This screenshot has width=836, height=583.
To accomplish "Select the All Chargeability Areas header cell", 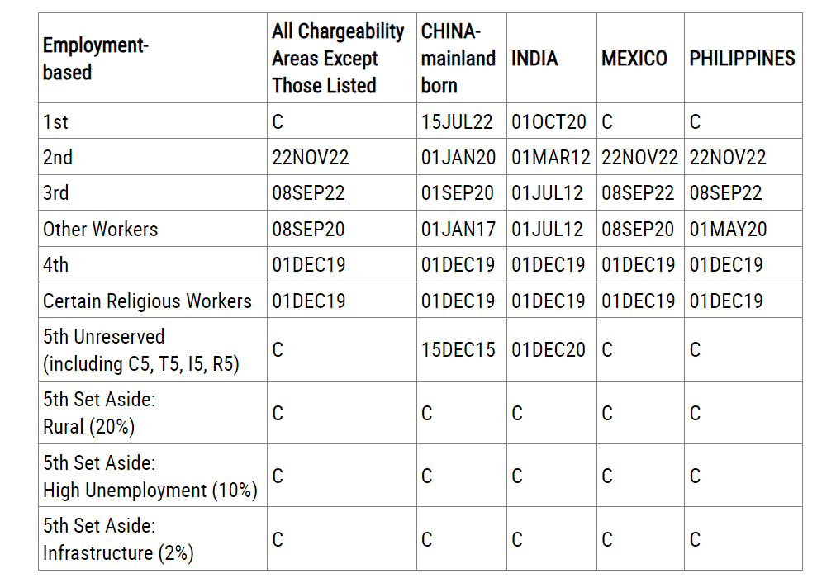I will pos(338,59).
